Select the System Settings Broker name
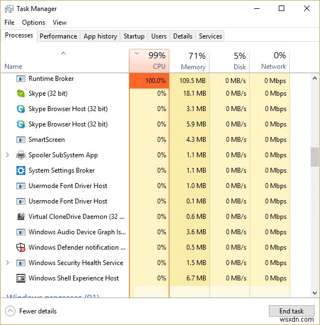Screen dimensions: 320x325 point(62,170)
